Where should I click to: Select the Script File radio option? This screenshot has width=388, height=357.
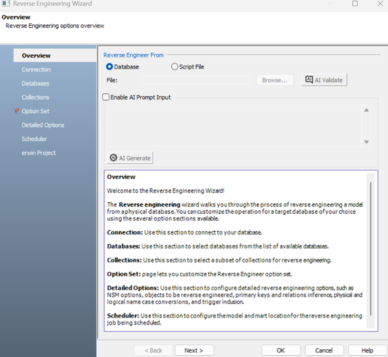pos(175,67)
